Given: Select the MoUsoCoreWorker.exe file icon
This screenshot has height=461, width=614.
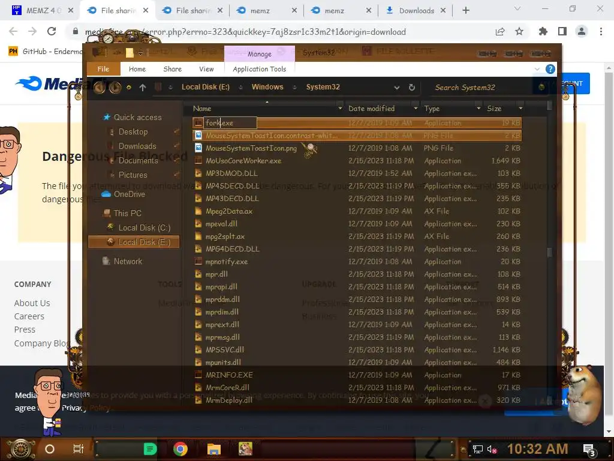Looking at the screenshot, I should click(x=198, y=161).
